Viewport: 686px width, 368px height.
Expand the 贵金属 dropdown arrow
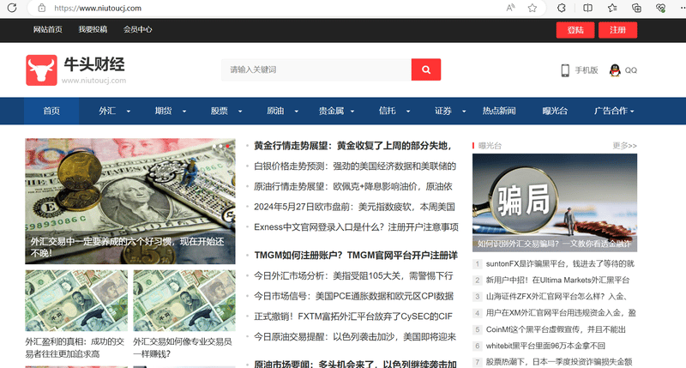(x=352, y=112)
